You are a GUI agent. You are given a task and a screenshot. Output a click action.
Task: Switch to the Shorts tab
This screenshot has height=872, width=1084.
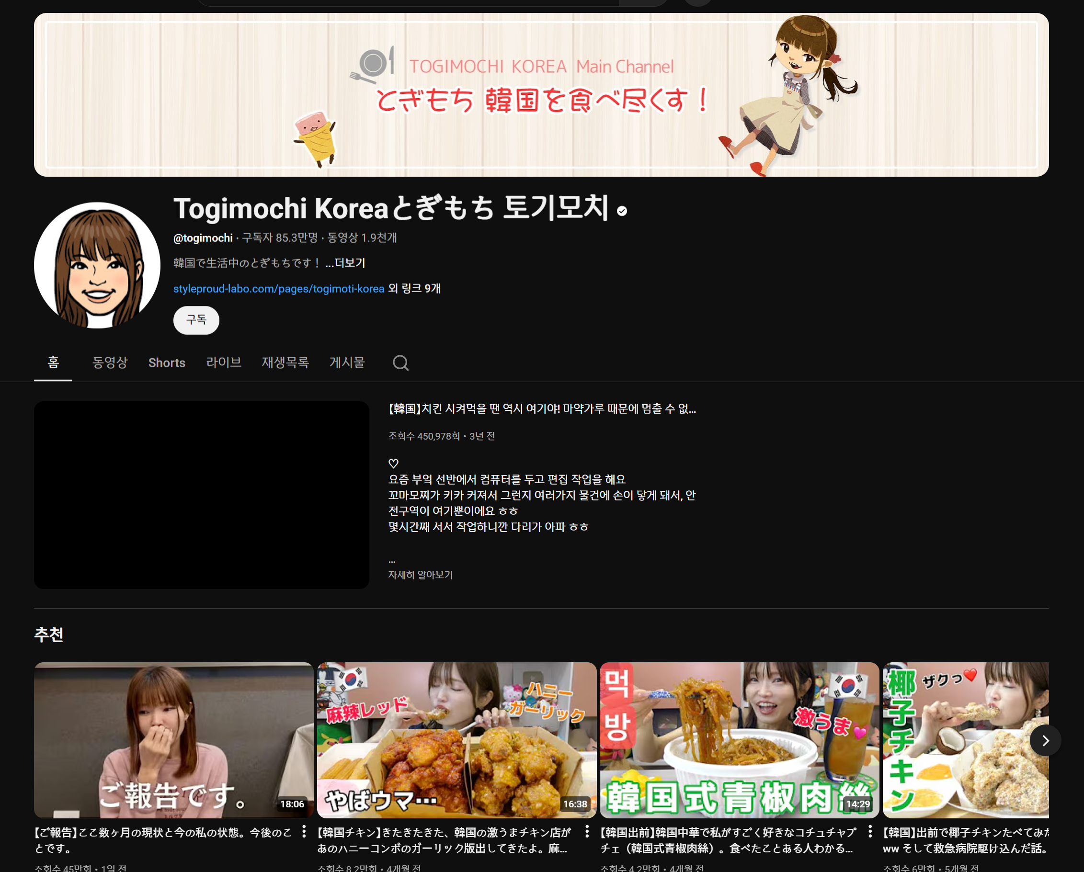pyautogui.click(x=166, y=362)
